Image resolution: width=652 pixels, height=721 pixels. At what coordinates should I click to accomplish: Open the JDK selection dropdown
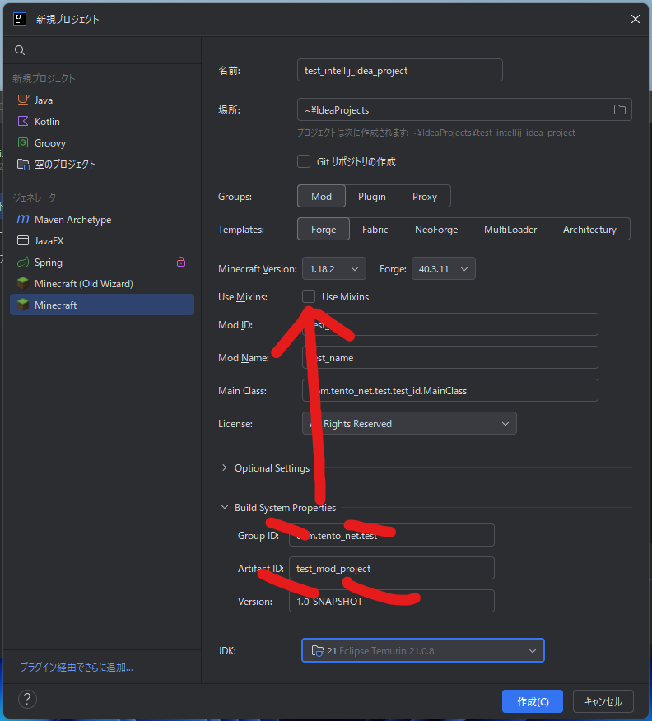point(422,651)
